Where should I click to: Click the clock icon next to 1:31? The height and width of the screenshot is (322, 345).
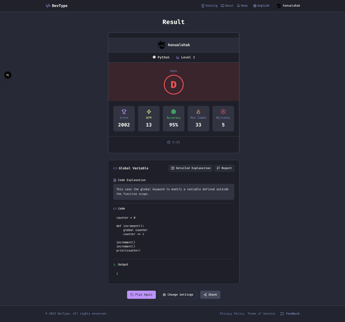pos(169,142)
